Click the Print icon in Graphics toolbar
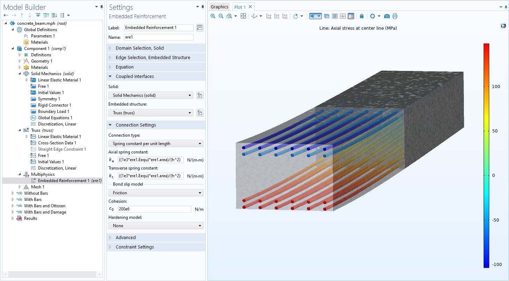509x281 pixels. click(x=395, y=16)
